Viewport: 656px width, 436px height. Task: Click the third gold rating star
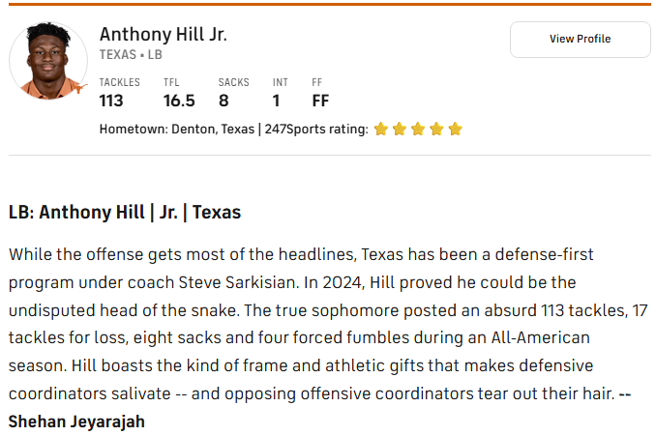(418, 129)
